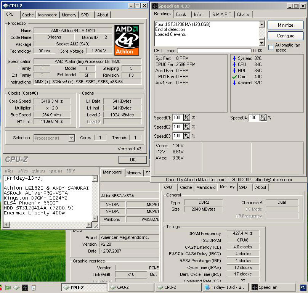This screenshot has height=293, width=308.
Task: Click the CPU Usage progress bar
Action: click(214, 51)
